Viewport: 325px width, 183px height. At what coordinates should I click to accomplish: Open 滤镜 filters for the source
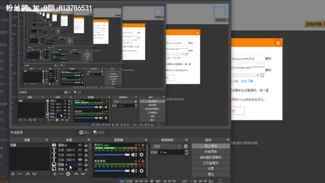coord(99,133)
